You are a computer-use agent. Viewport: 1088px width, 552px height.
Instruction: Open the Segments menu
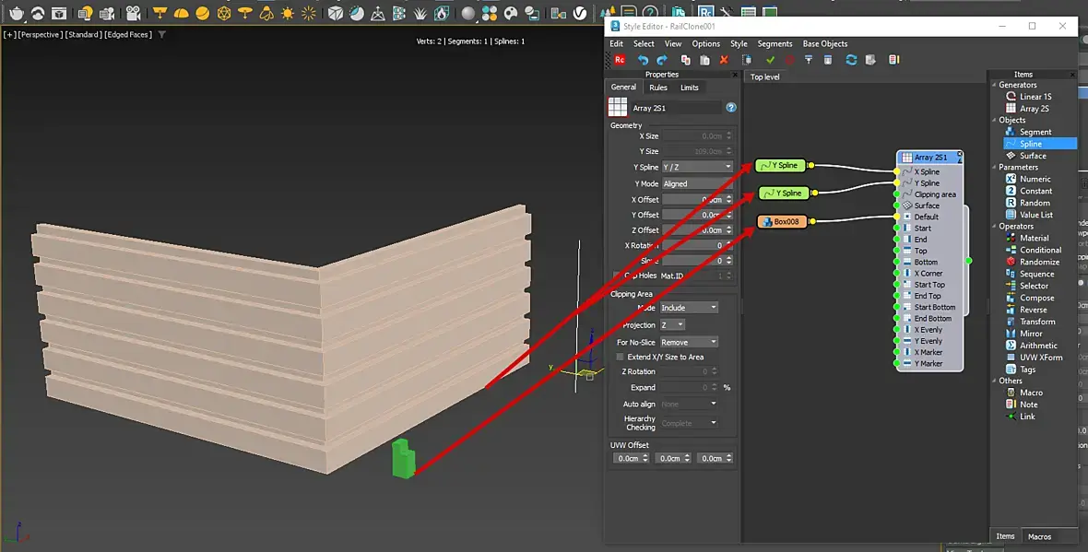775,43
